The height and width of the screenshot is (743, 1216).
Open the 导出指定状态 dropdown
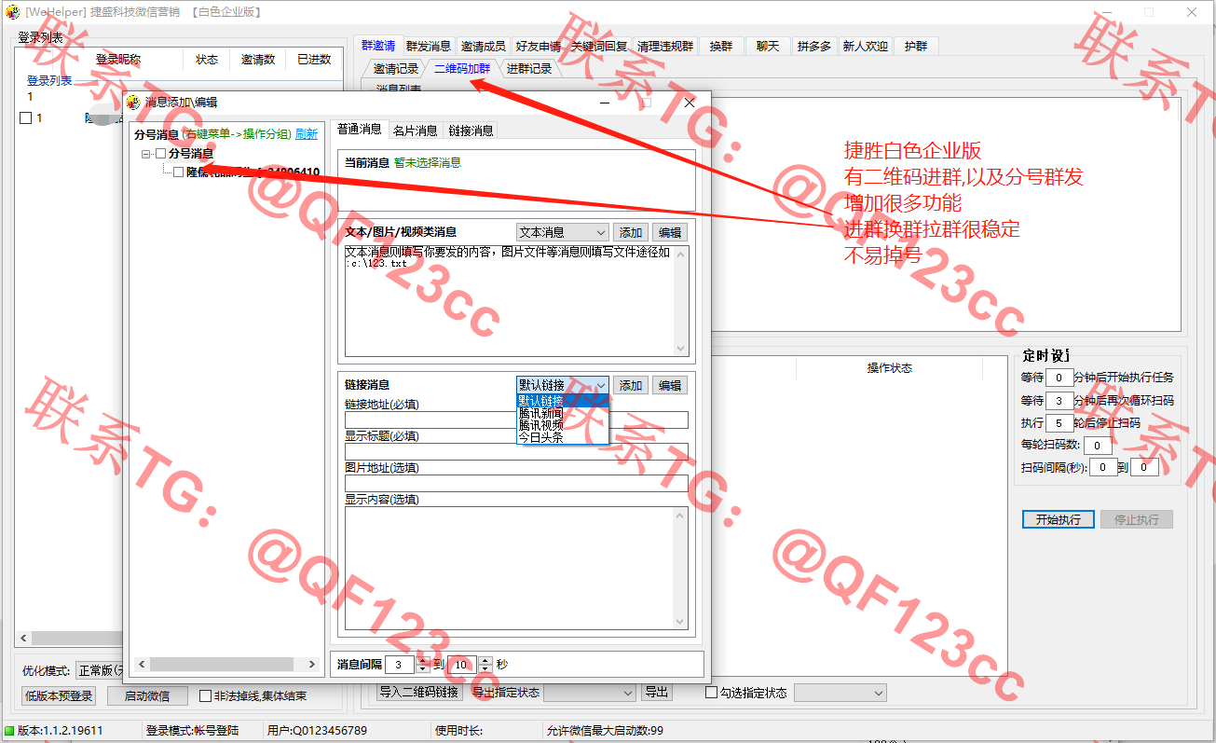[x=590, y=693]
